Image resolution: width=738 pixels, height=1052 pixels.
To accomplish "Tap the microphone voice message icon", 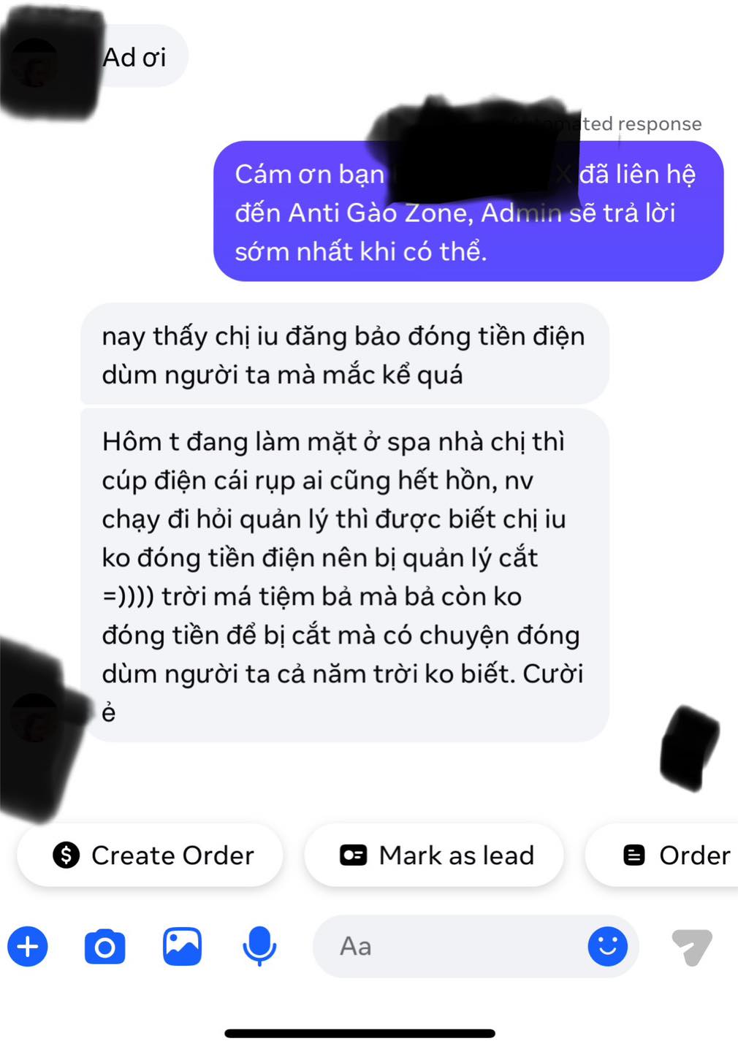I will tap(259, 946).
